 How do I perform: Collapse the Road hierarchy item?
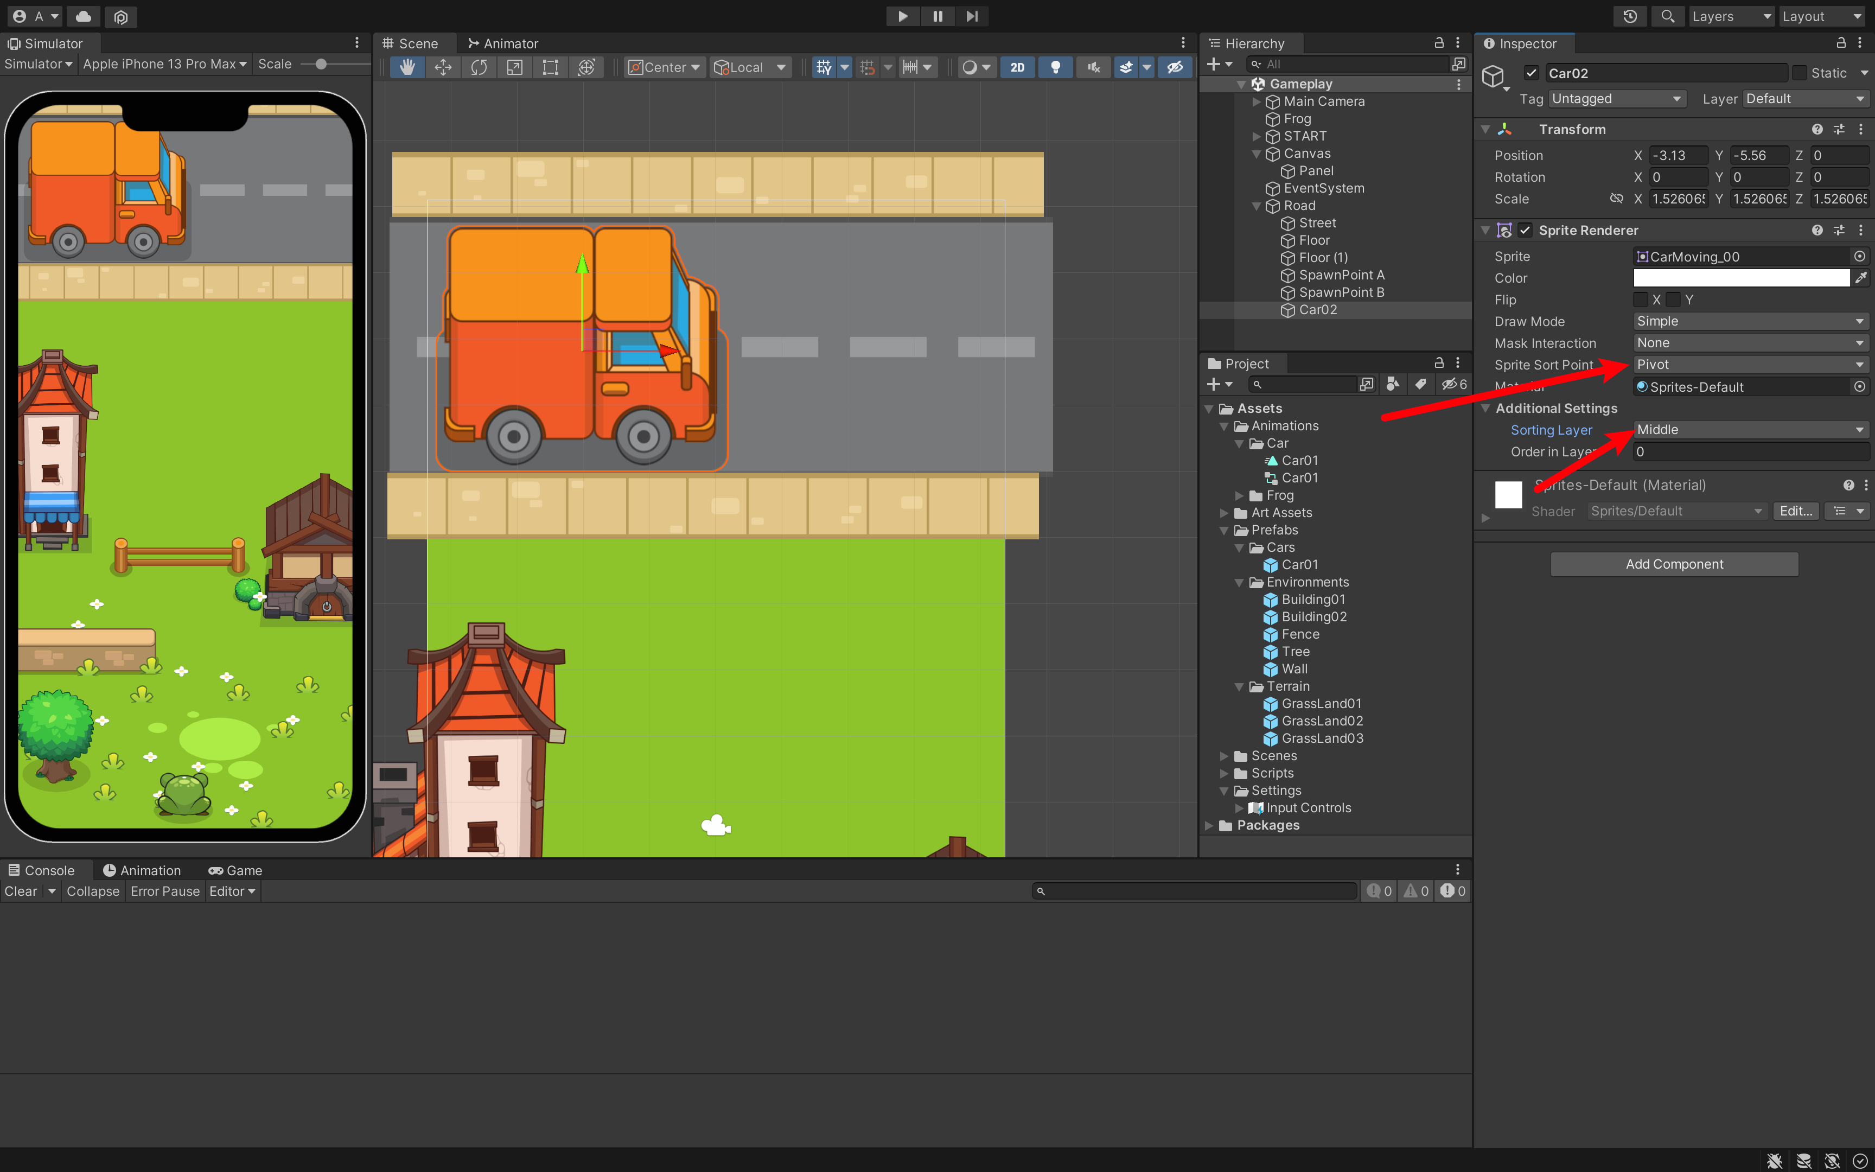click(1256, 206)
